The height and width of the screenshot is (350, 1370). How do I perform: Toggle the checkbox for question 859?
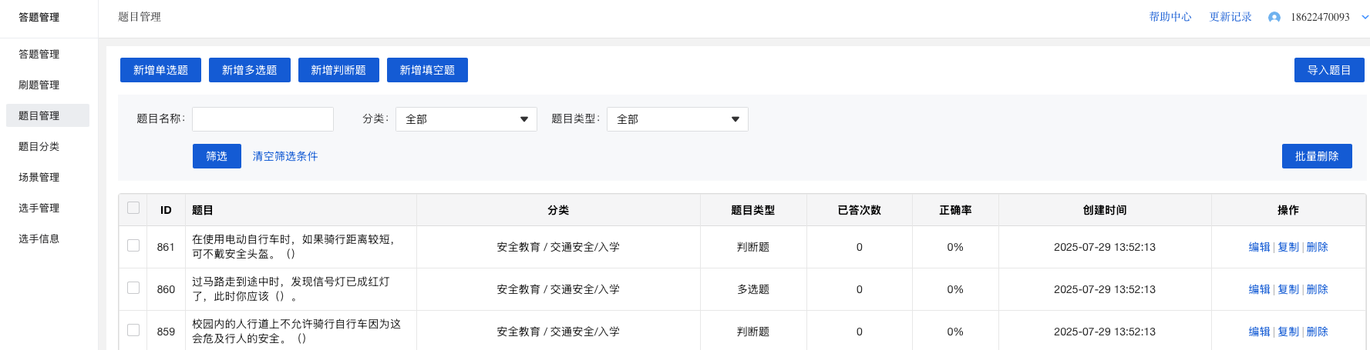(133, 330)
